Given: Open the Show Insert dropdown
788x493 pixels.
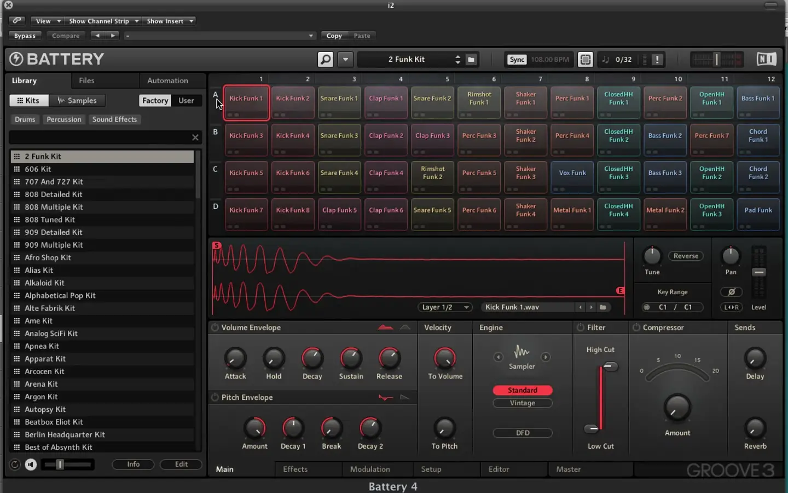Looking at the screenshot, I should [x=170, y=21].
